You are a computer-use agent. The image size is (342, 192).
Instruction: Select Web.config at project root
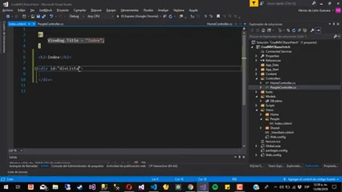[x=273, y=155]
